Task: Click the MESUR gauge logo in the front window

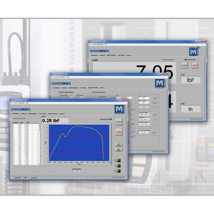Action: (x=120, y=110)
